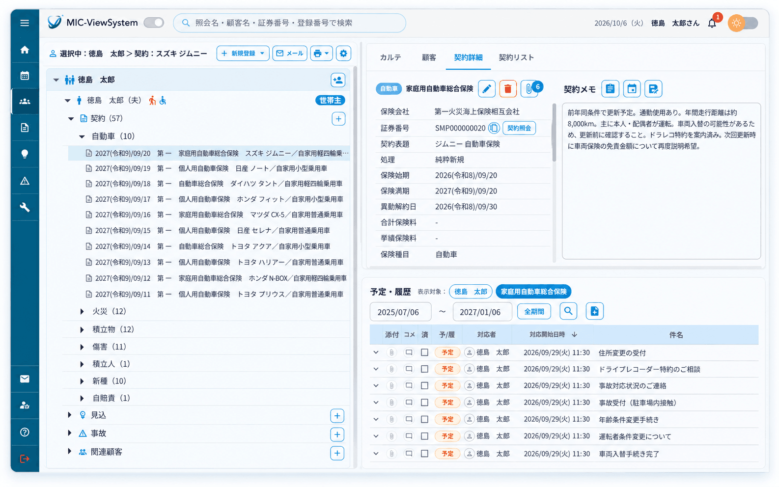Expand the row for 年齢条件変更手続き

coord(376,419)
